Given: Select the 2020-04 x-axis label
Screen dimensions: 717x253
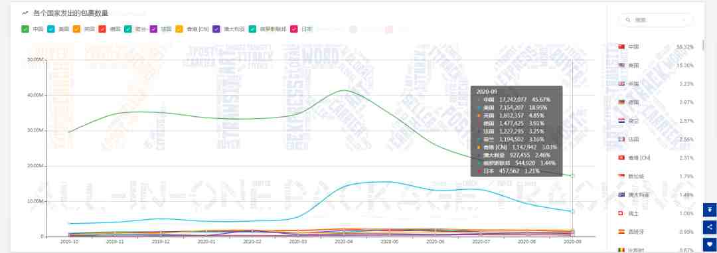Looking at the screenshot, I should [x=343, y=242].
